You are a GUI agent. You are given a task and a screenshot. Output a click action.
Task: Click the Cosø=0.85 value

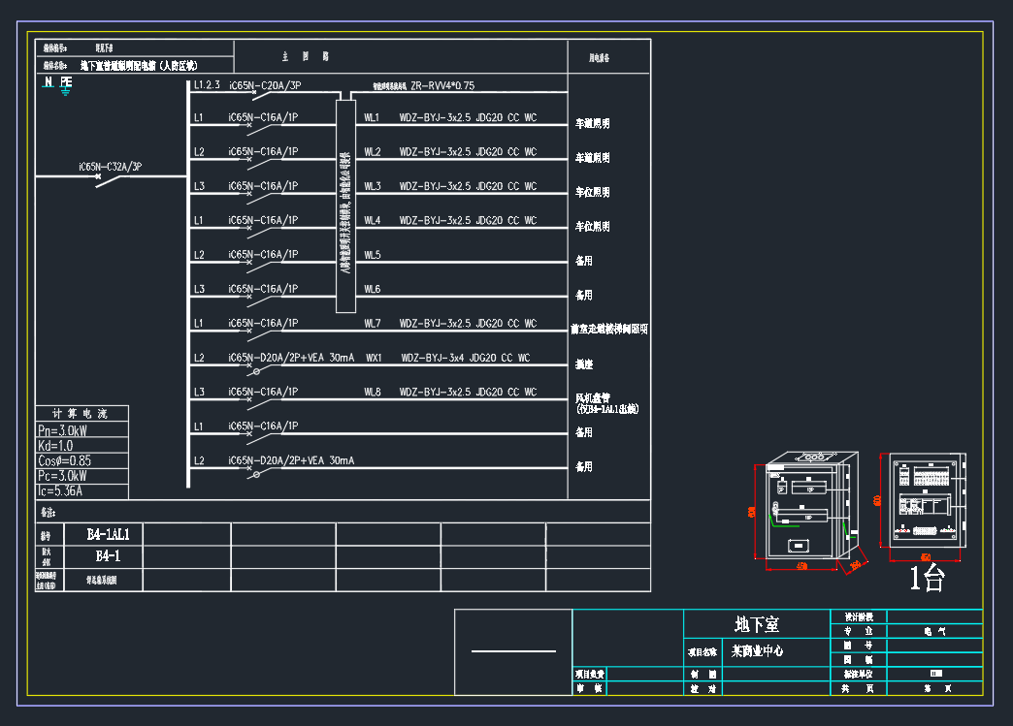[64, 460]
